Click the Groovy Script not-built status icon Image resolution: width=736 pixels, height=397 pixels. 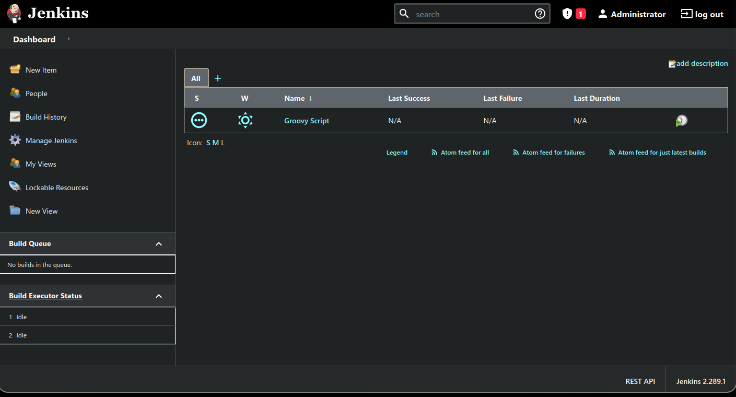click(x=198, y=120)
